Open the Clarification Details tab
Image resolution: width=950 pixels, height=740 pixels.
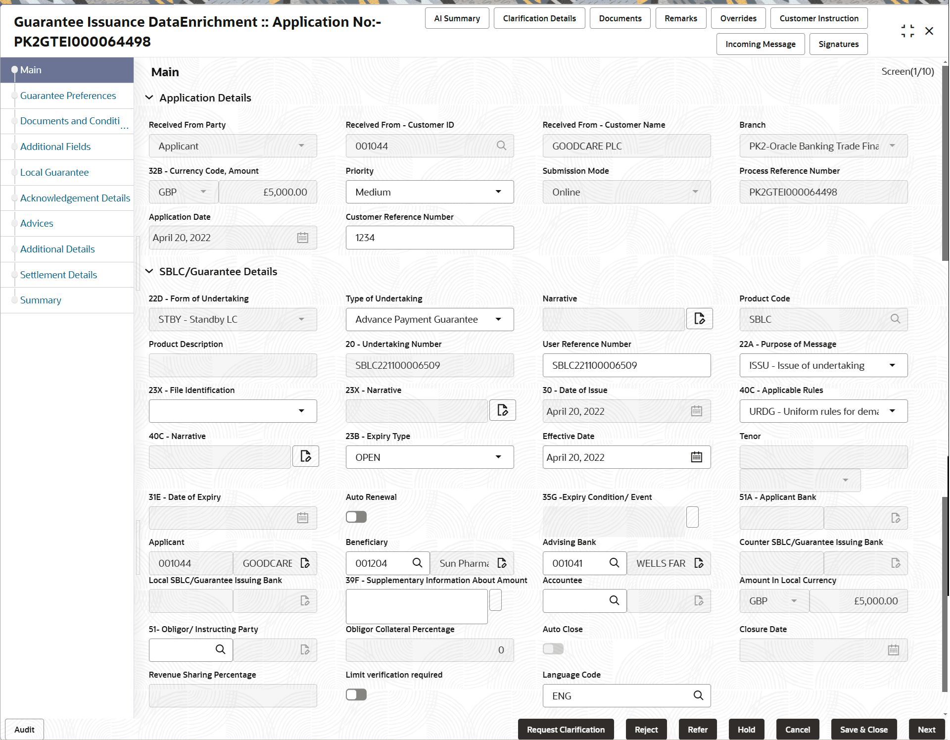539,18
